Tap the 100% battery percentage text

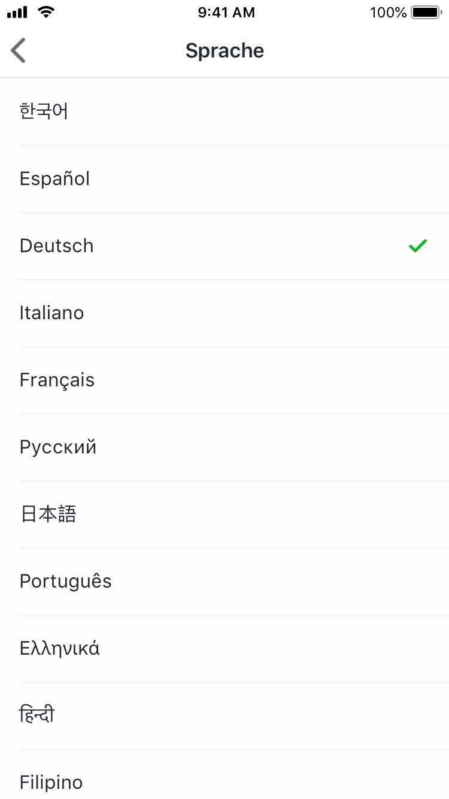[x=388, y=13]
